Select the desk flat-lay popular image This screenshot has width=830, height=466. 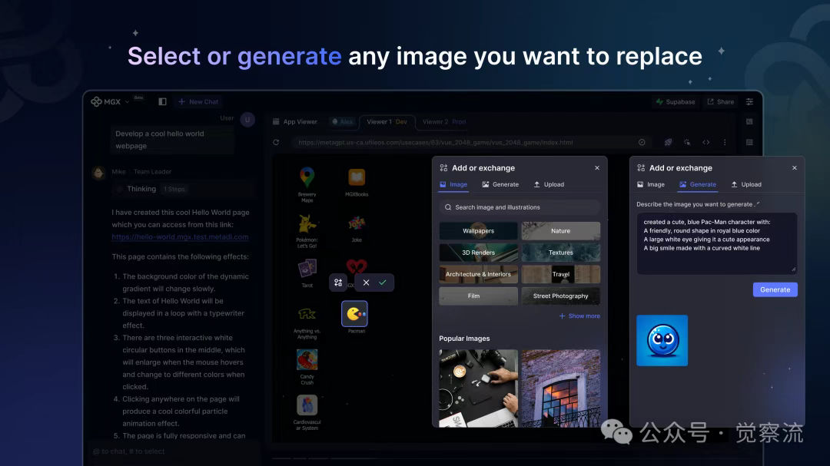pos(479,388)
